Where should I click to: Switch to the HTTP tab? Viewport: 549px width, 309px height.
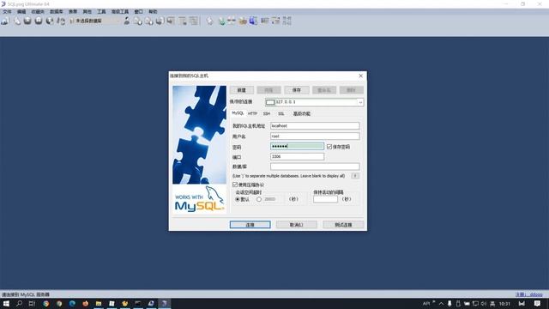coord(252,113)
